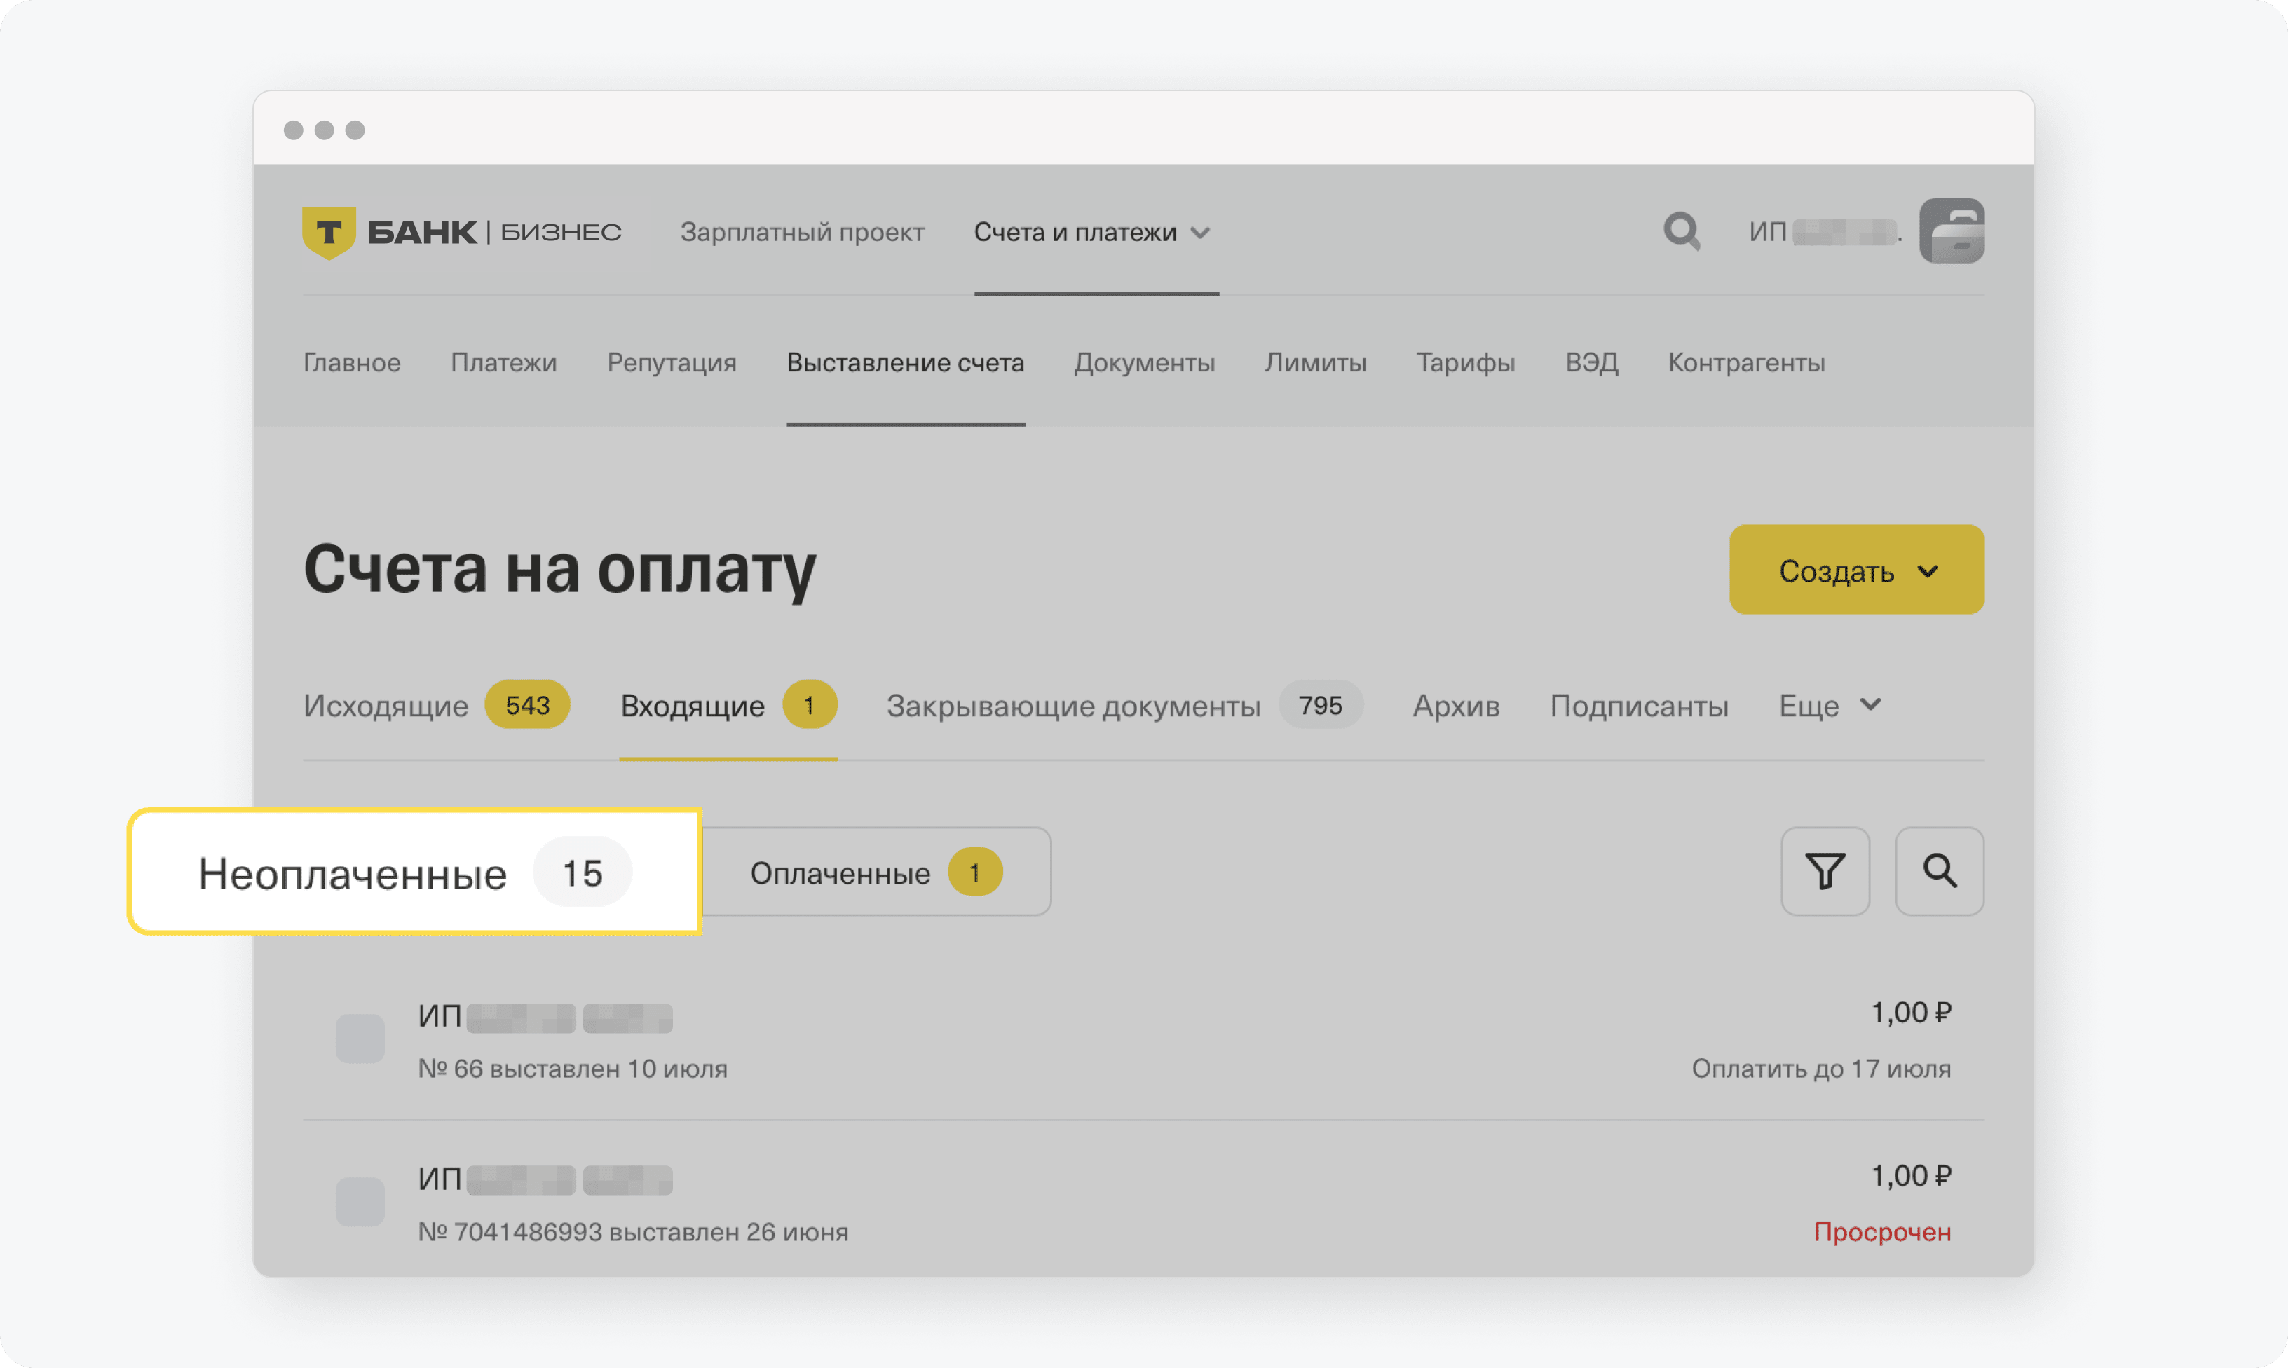Screen dimensions: 2288x1368
Task: Open the Контрагенты tab
Action: [x=1746, y=362]
